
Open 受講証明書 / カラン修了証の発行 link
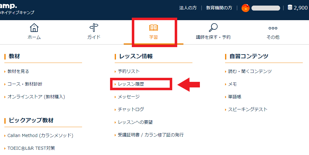151,135
